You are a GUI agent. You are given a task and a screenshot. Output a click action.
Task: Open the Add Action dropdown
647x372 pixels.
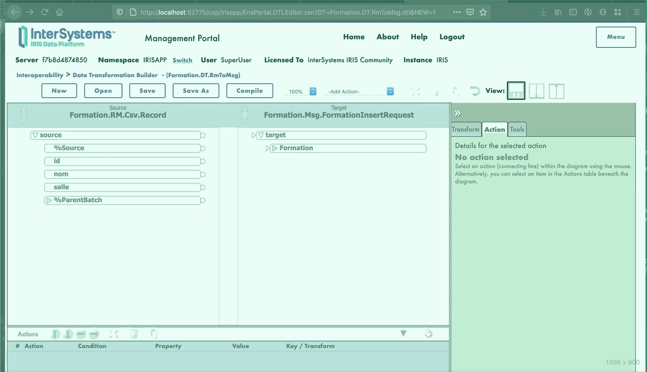click(359, 92)
